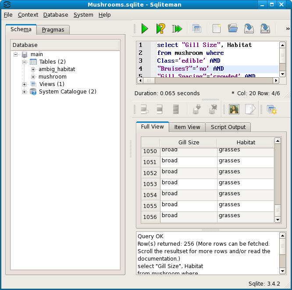The height and width of the screenshot is (290, 292).
Task: Save the SQL script disk icon
Action: (249, 29)
